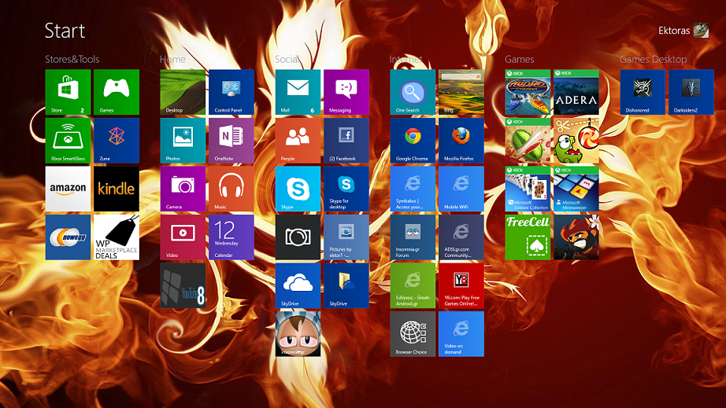Open the Store tile
The width and height of the screenshot is (726, 408).
tap(68, 92)
